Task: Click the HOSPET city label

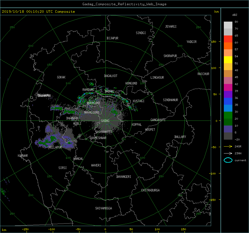Action: point(150,130)
